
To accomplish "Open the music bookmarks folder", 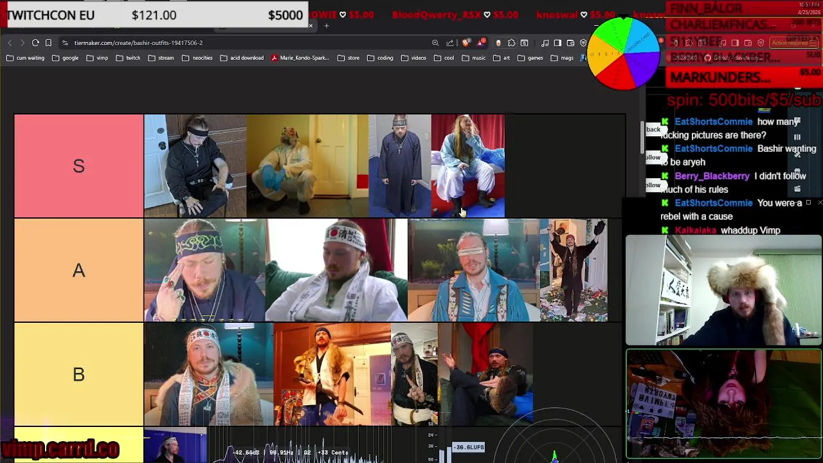I will click(474, 58).
